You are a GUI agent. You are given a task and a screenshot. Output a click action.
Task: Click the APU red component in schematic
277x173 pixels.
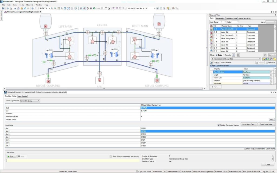(x=100, y=80)
